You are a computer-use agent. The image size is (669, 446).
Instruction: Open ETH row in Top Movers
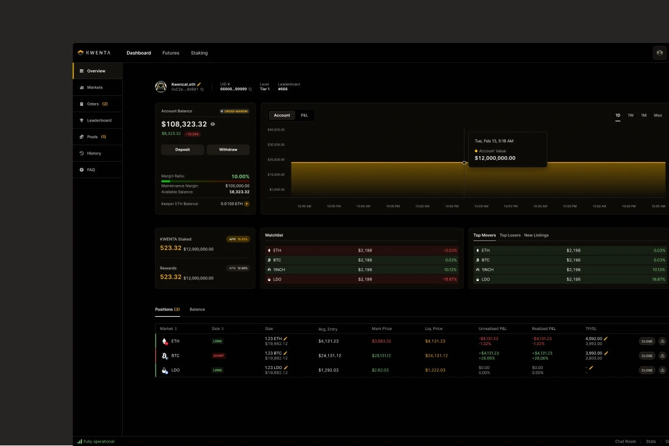pyautogui.click(x=570, y=251)
